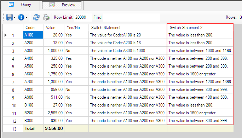Select the cell A200
242x138 pixels.
tap(33, 43)
